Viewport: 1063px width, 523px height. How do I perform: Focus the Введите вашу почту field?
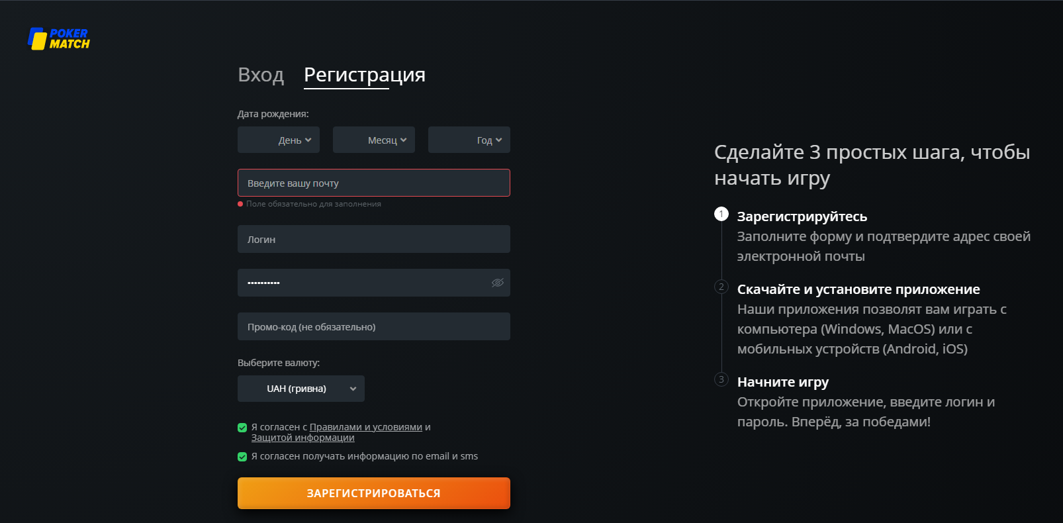click(374, 183)
